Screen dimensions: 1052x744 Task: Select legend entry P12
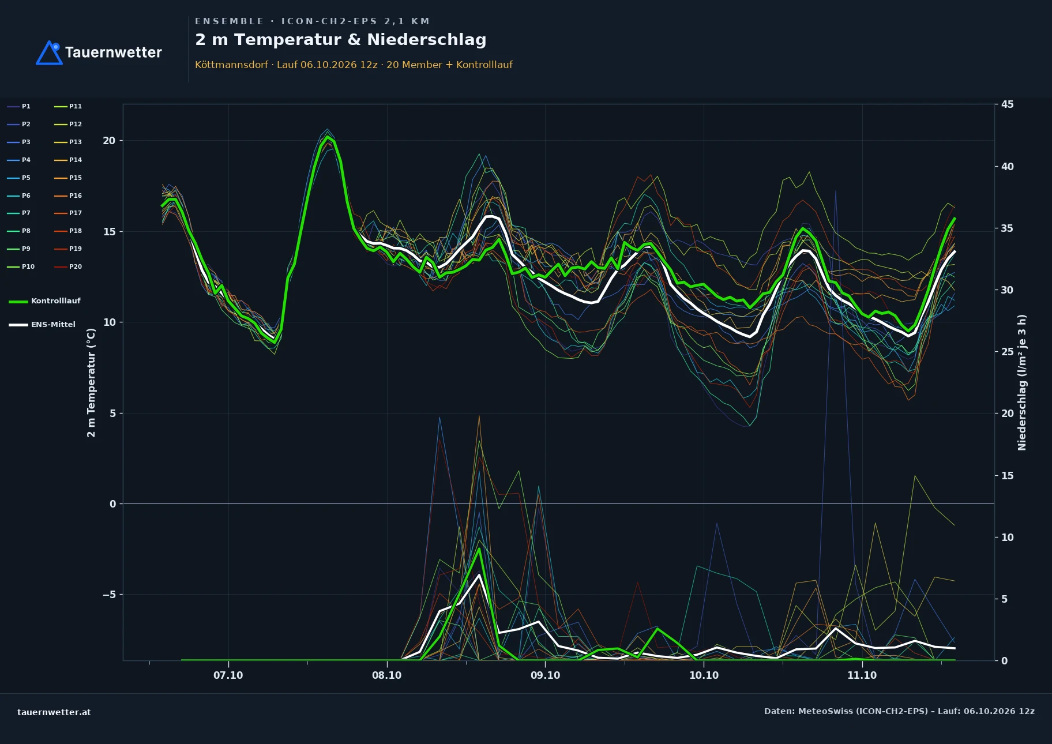(68, 124)
